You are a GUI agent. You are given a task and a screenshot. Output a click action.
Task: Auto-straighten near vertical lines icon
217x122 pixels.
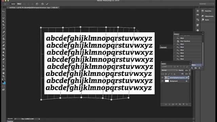point(24,4)
